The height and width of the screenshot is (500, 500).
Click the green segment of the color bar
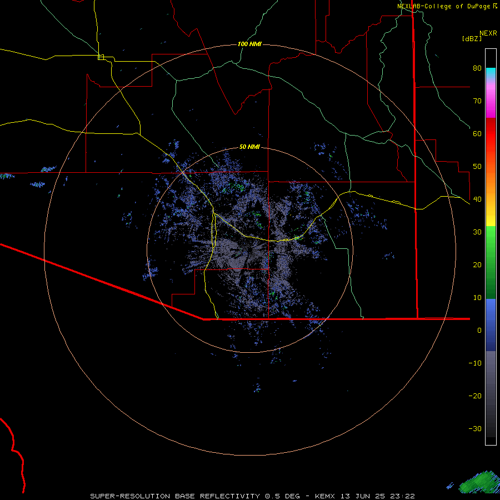(x=491, y=262)
